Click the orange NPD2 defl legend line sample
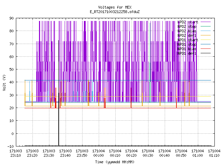Screen dimensions: 221x165 tap(206, 35)
